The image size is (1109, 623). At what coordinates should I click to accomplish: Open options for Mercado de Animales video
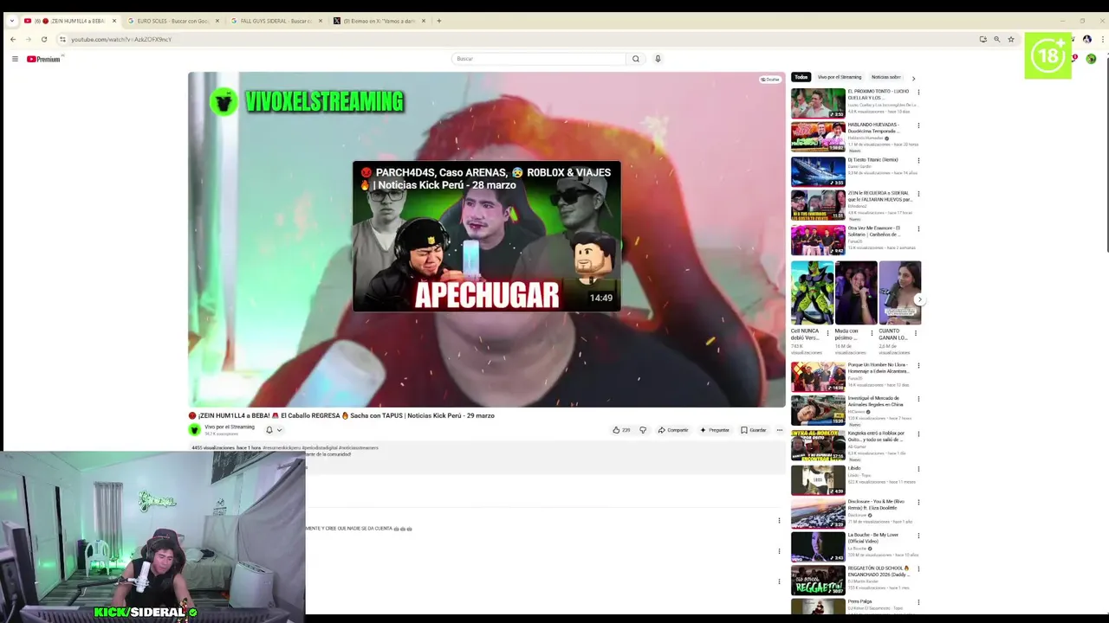[x=918, y=399]
